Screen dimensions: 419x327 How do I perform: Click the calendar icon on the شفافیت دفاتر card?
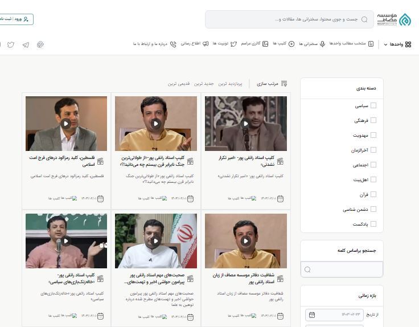[x=280, y=316]
